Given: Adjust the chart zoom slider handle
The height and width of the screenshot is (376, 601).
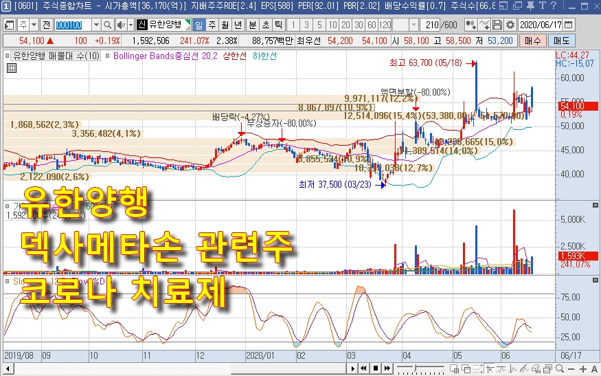Looking at the screenshot, I should (x=415, y=368).
